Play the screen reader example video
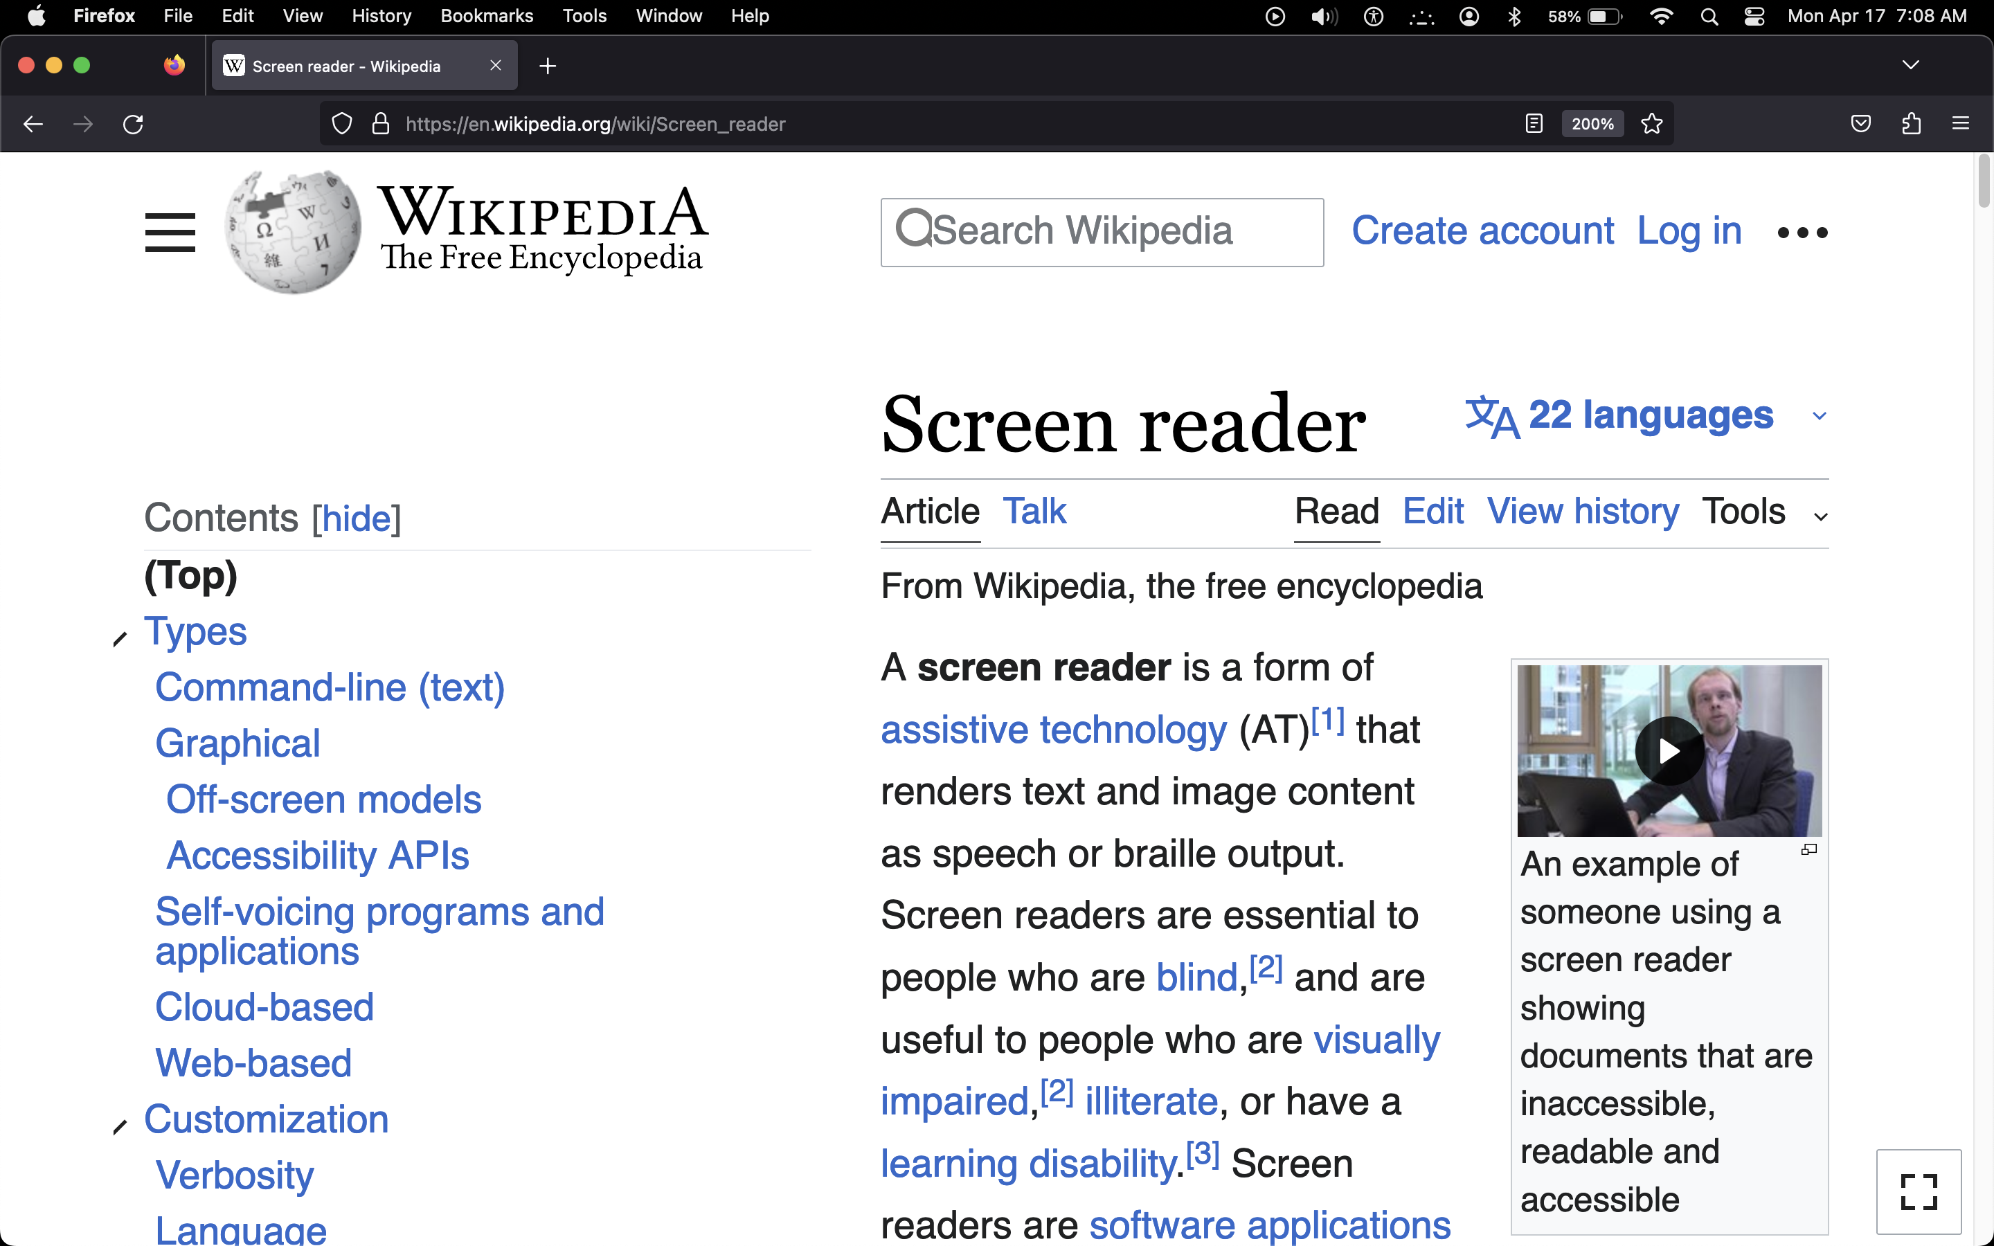 pos(1669,751)
